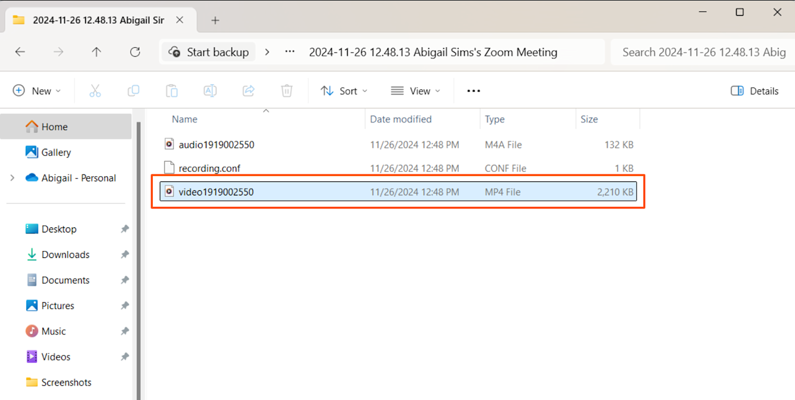This screenshot has height=400, width=795.
Task: Unpin Desktop using its pin icon
Action: 124,229
